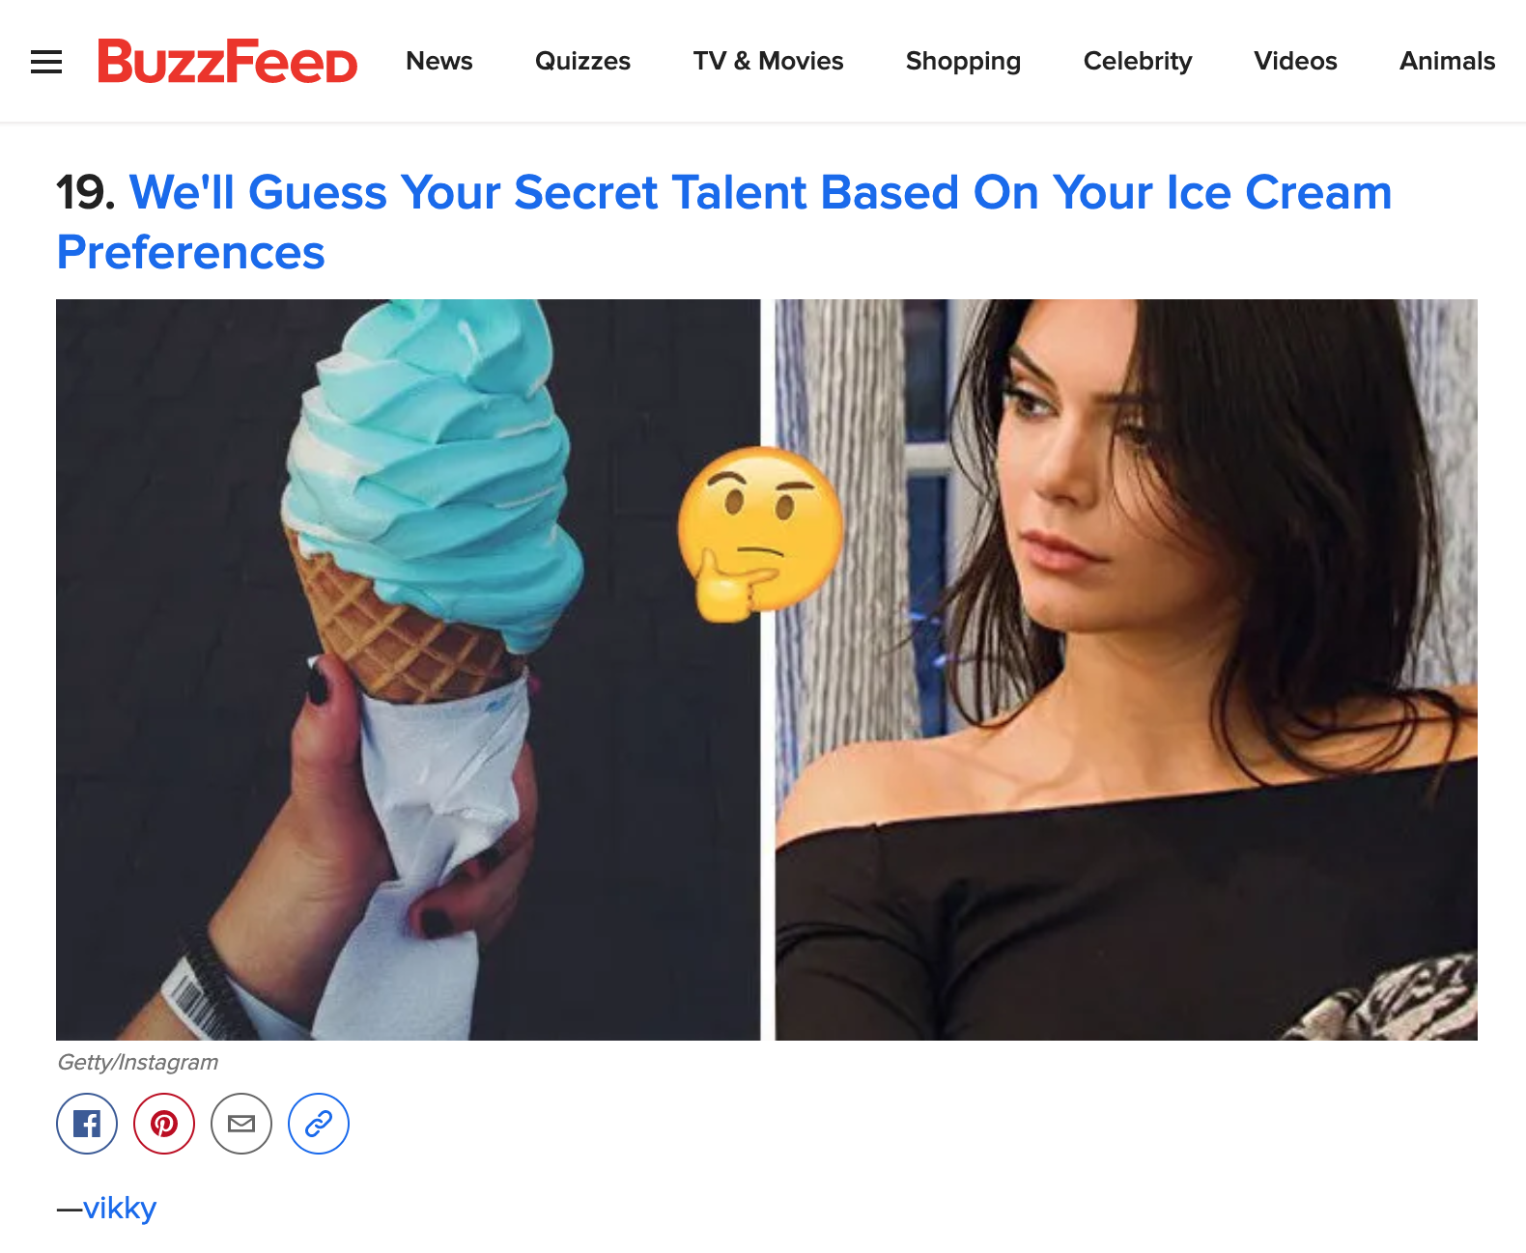Open the Videos section
Viewport: 1526px width, 1253px height.
(1295, 61)
